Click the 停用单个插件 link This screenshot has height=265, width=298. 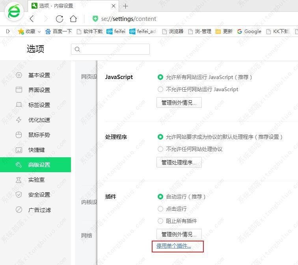click(174, 246)
